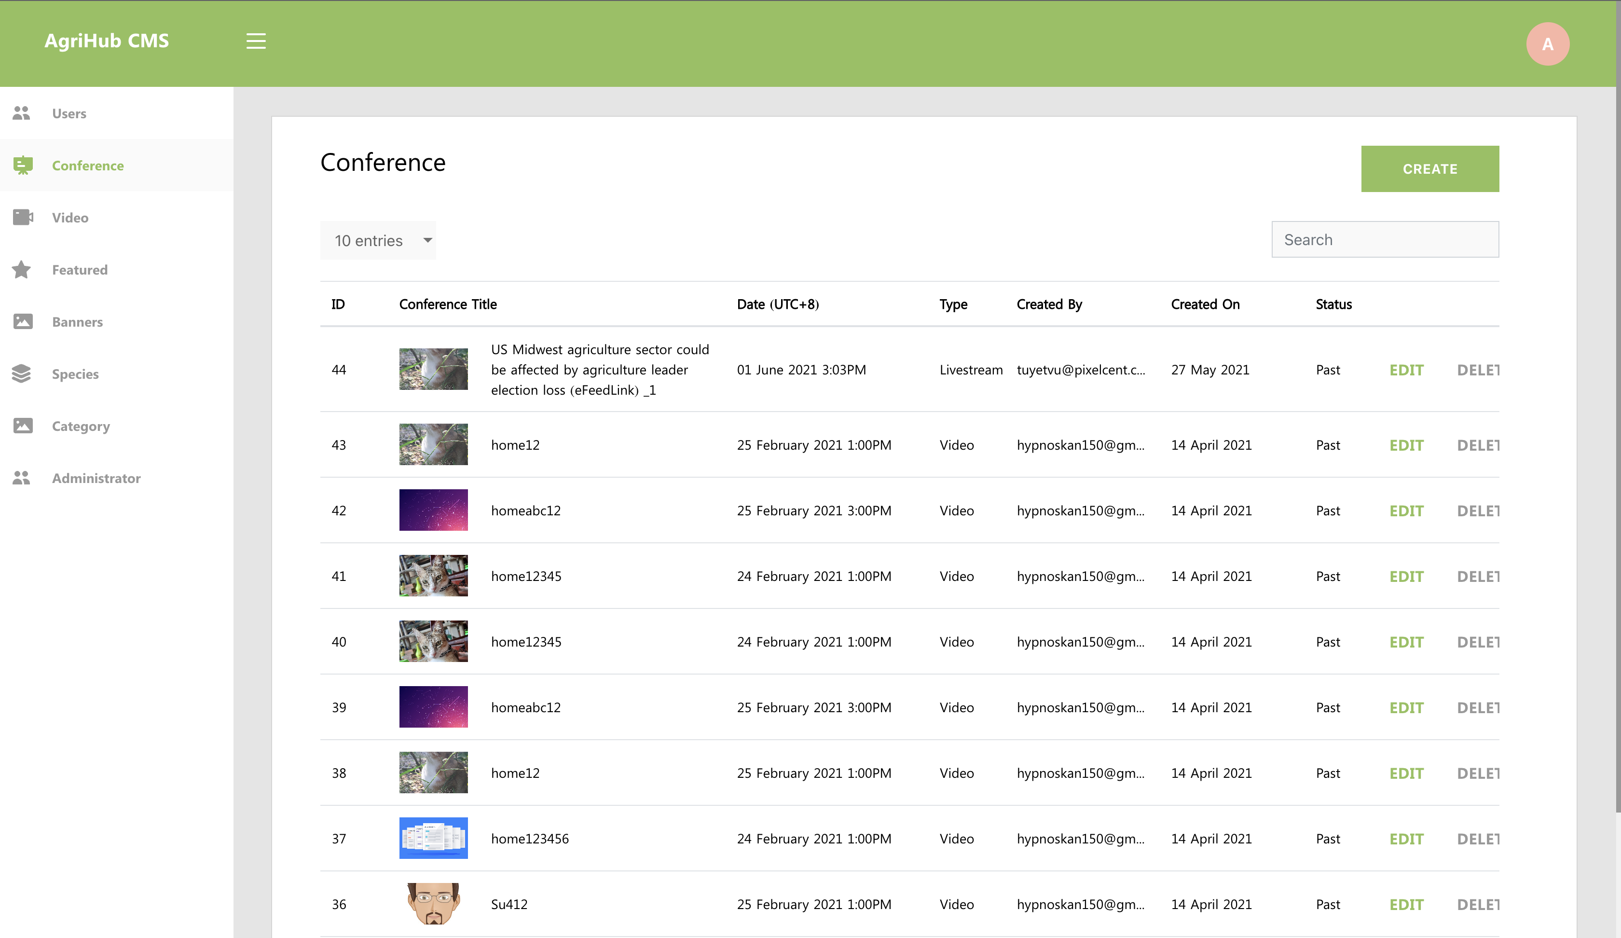Open the Conference menu item
1621x938 pixels.
88,166
